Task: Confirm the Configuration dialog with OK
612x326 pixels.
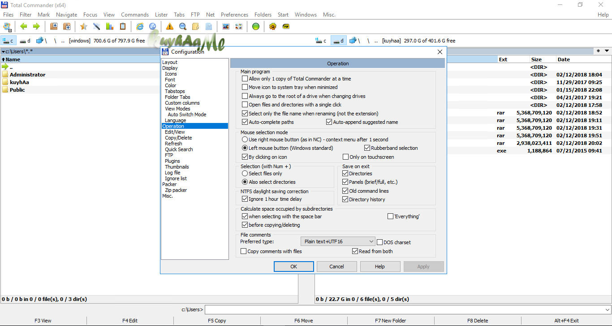Action: (293, 267)
